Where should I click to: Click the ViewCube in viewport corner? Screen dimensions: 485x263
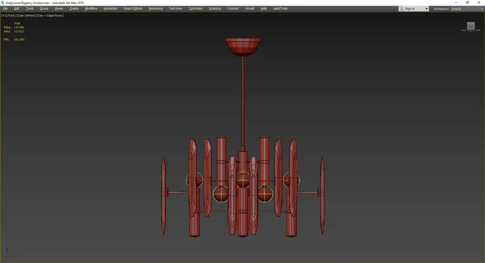(x=470, y=26)
